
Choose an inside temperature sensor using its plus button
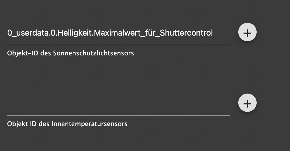(x=247, y=103)
